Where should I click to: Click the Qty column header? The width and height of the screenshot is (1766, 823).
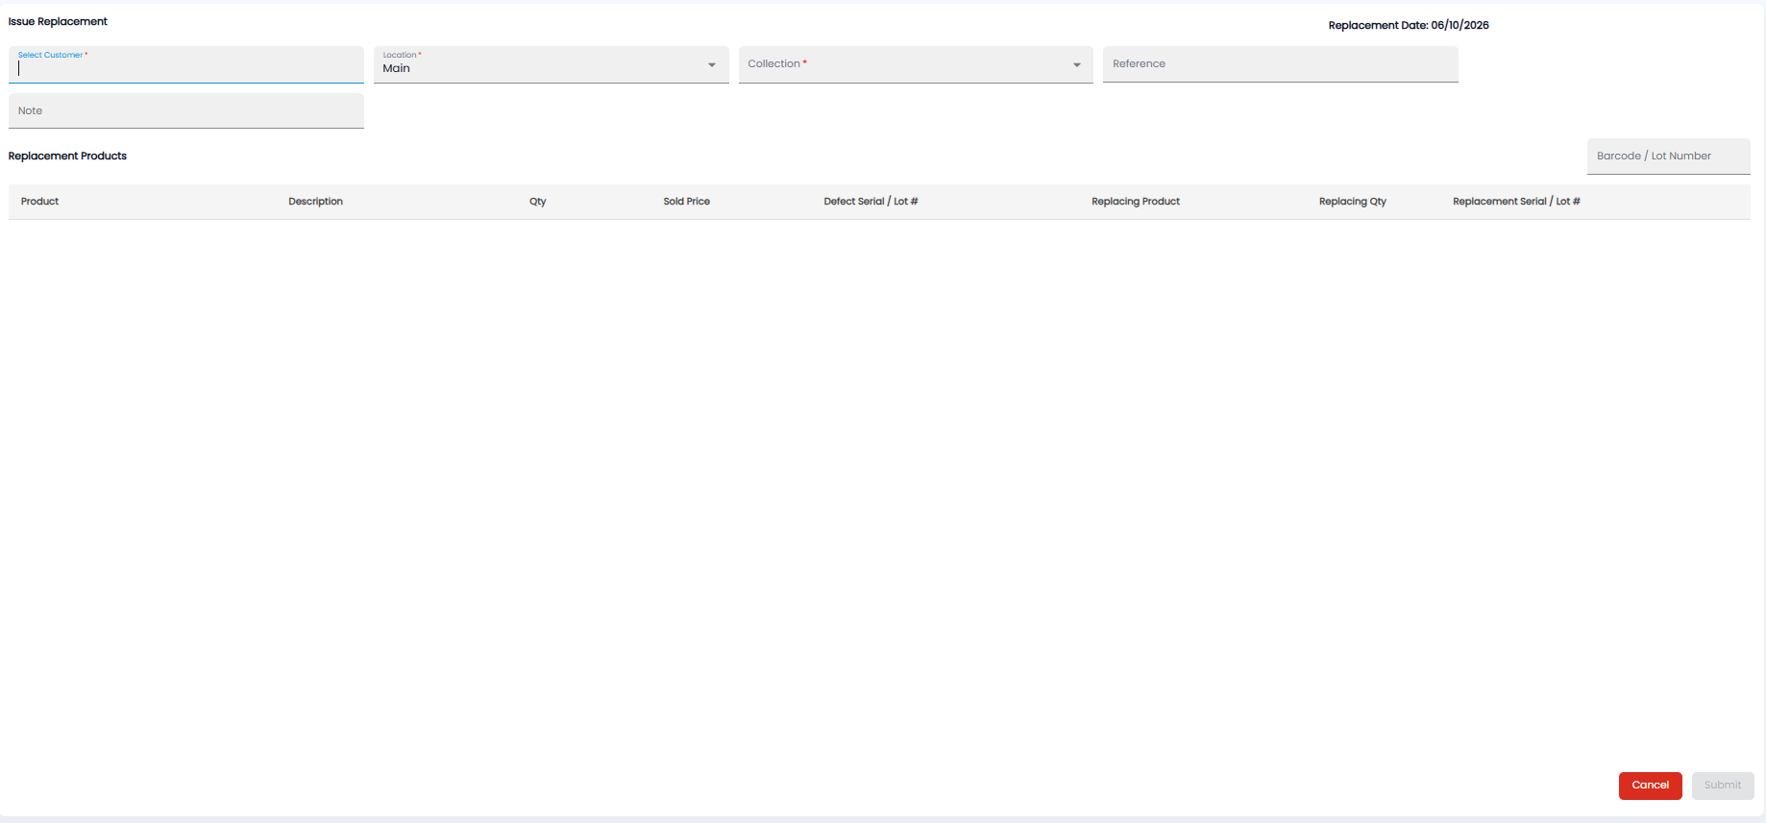pos(538,202)
